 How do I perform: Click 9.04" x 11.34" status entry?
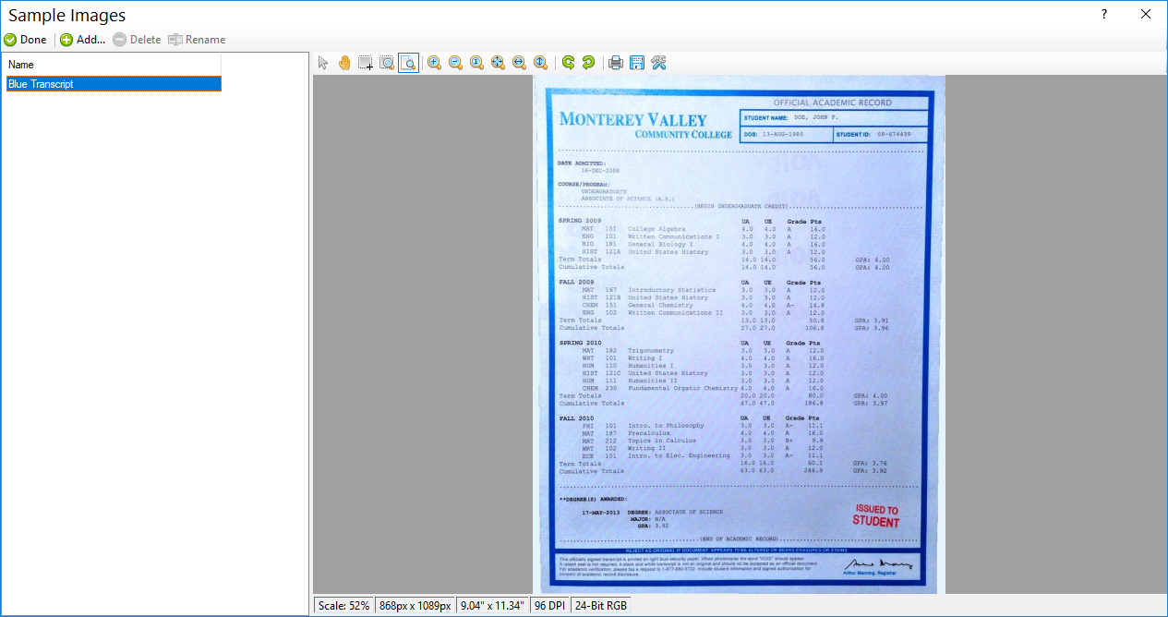pyautogui.click(x=493, y=606)
